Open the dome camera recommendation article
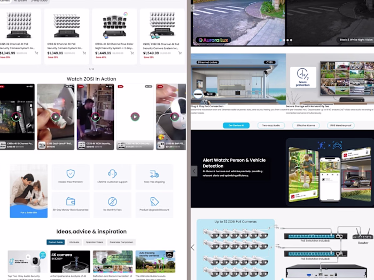Image resolution: width=374 pixels, height=280 pixels. (x=113, y=261)
